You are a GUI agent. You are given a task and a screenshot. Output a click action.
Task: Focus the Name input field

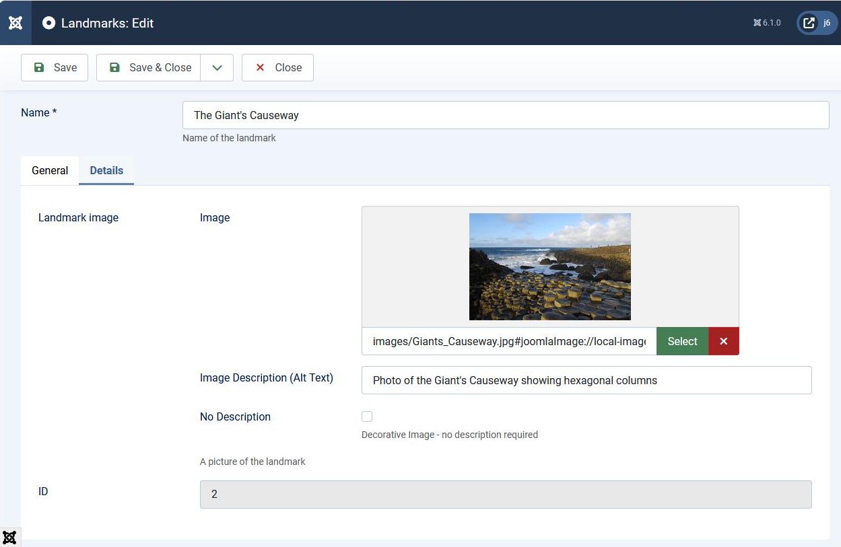[506, 115]
